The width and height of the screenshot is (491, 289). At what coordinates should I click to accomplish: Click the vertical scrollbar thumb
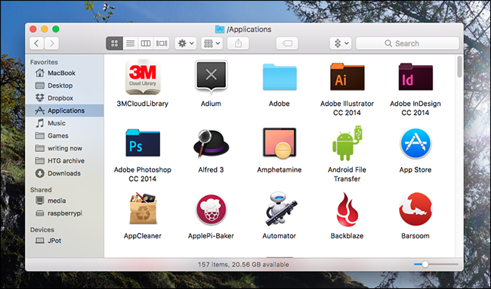pos(459,67)
